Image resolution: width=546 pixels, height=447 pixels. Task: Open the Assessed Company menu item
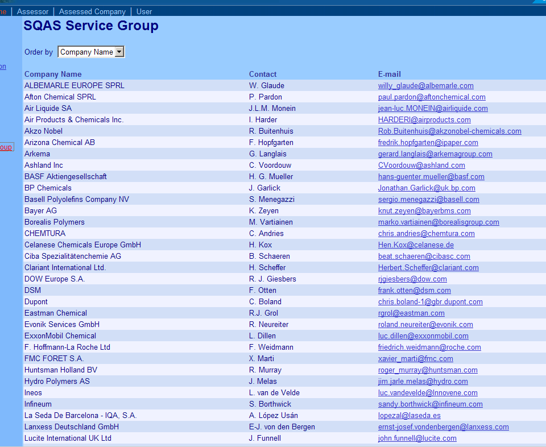coord(92,11)
